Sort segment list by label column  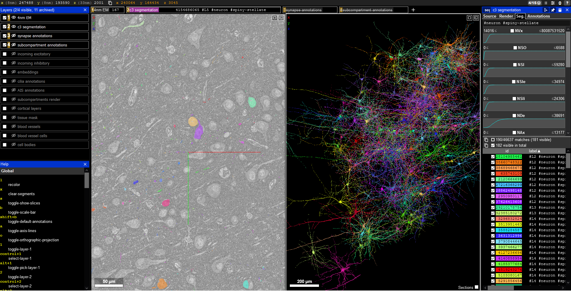coord(534,151)
